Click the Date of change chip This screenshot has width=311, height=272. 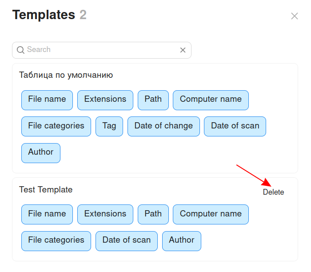(163, 126)
